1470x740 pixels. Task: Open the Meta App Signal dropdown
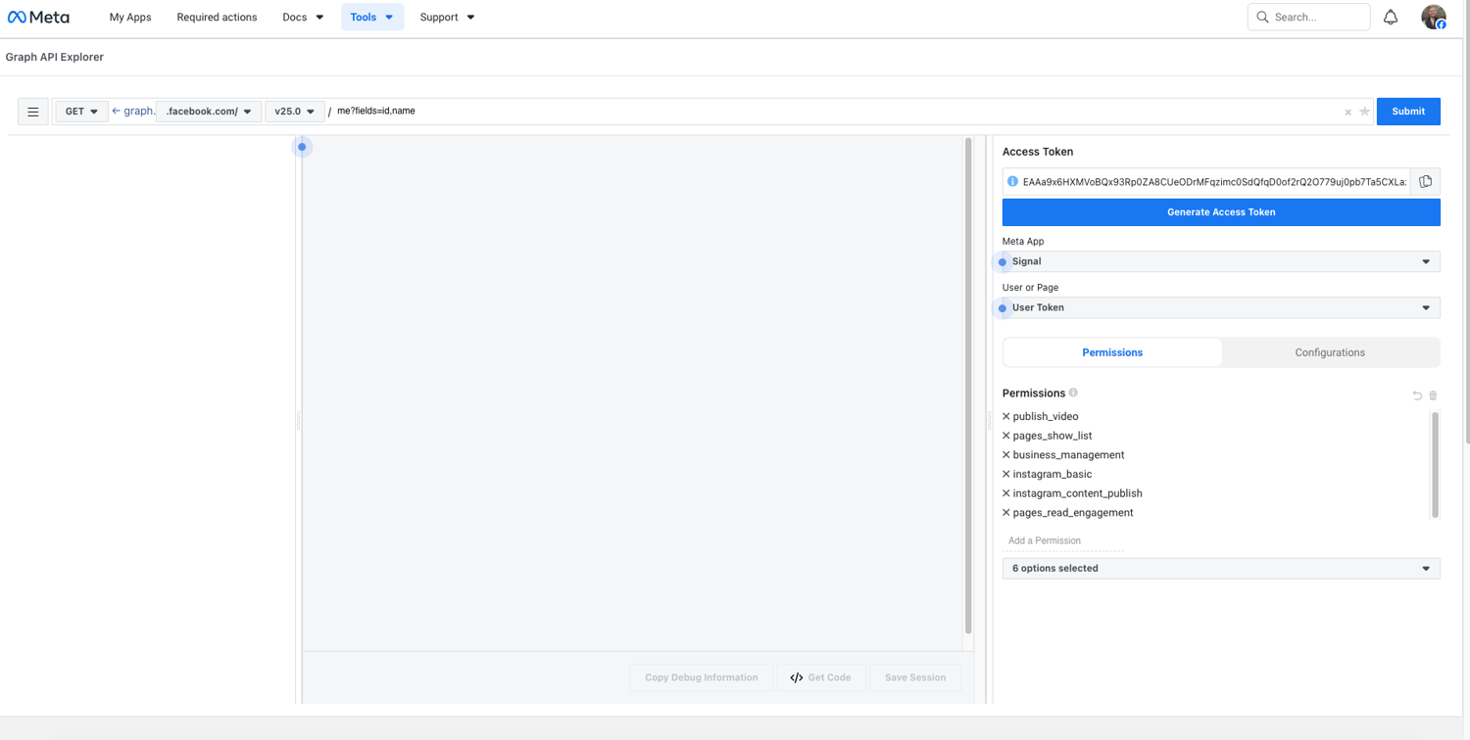coord(1220,261)
